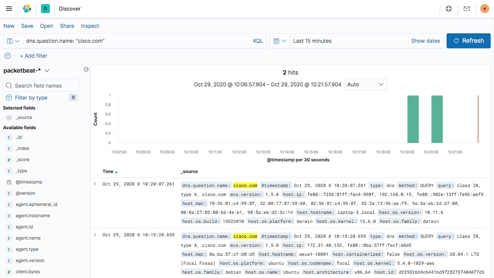Open the Auto interval dropdown
The height and width of the screenshot is (278, 494).
click(x=365, y=84)
